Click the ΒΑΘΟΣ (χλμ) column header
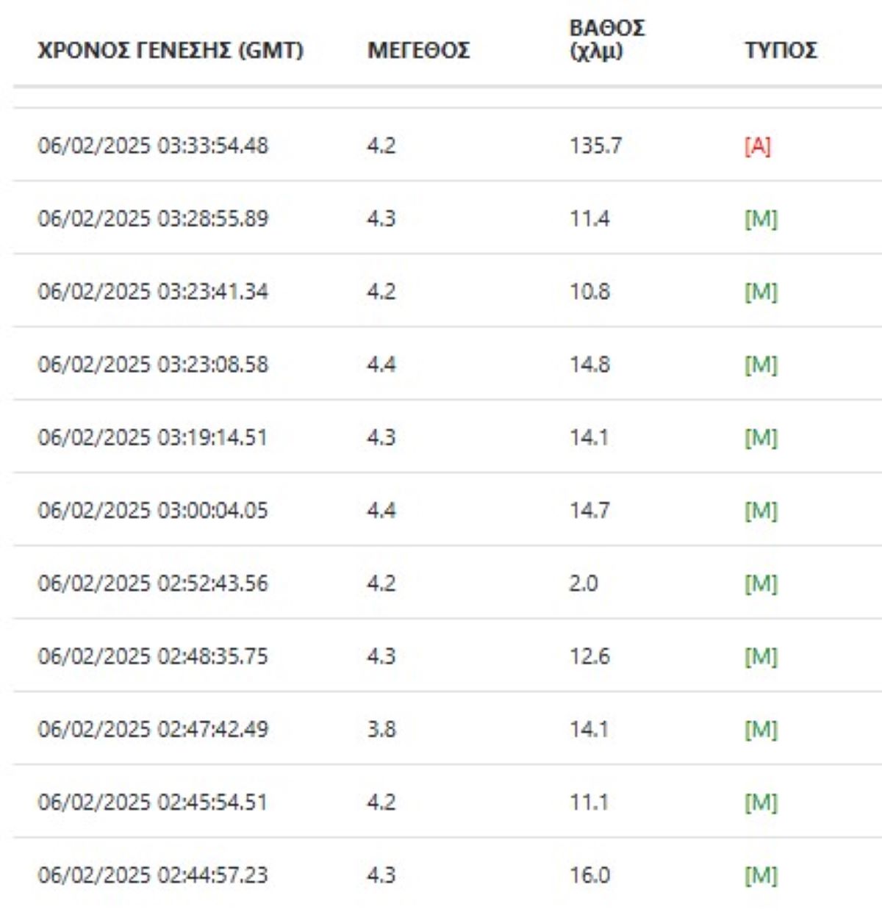Image resolution: width=882 pixels, height=912 pixels. tap(606, 40)
